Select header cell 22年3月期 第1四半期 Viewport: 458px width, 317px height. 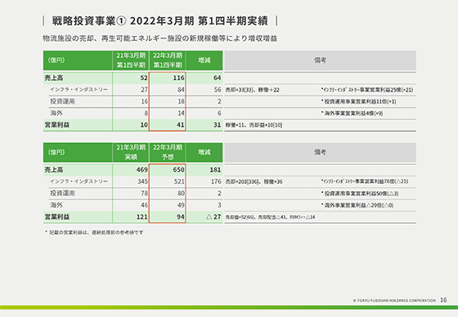coord(168,60)
